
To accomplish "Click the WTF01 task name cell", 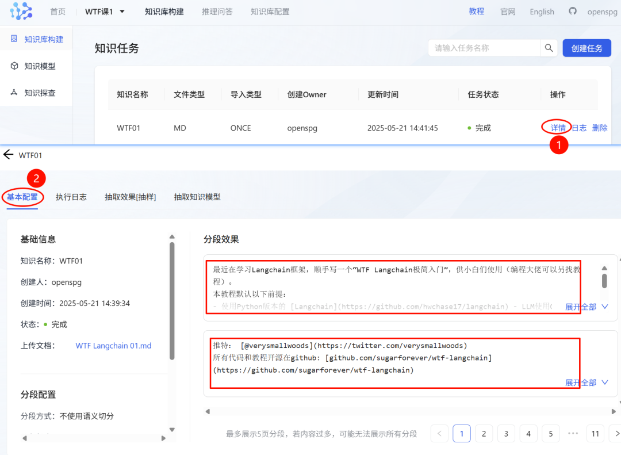I will pos(128,128).
